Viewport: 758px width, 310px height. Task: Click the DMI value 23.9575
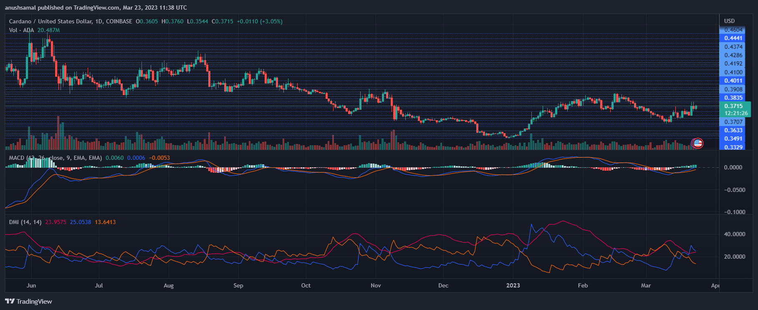pos(56,222)
